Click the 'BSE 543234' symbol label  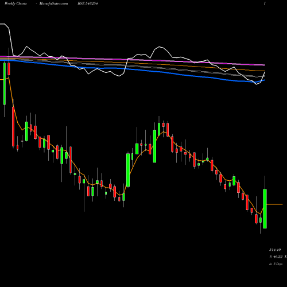(88, 3)
